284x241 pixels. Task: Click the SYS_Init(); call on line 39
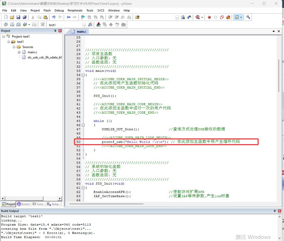pos(105,96)
